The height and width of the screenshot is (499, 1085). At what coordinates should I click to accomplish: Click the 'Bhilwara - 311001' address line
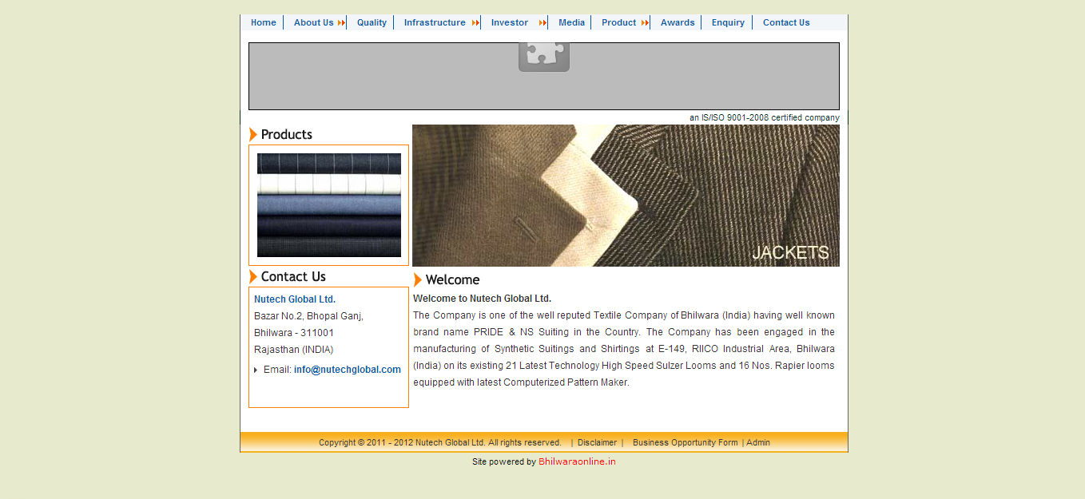[x=294, y=333]
